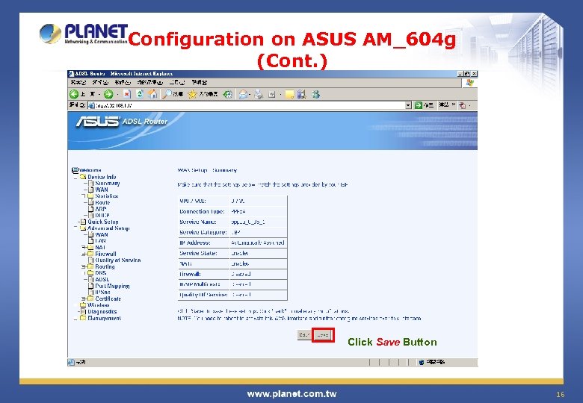The height and width of the screenshot is (403, 583).
Task: Open Management in the tree
Action: [x=105, y=318]
